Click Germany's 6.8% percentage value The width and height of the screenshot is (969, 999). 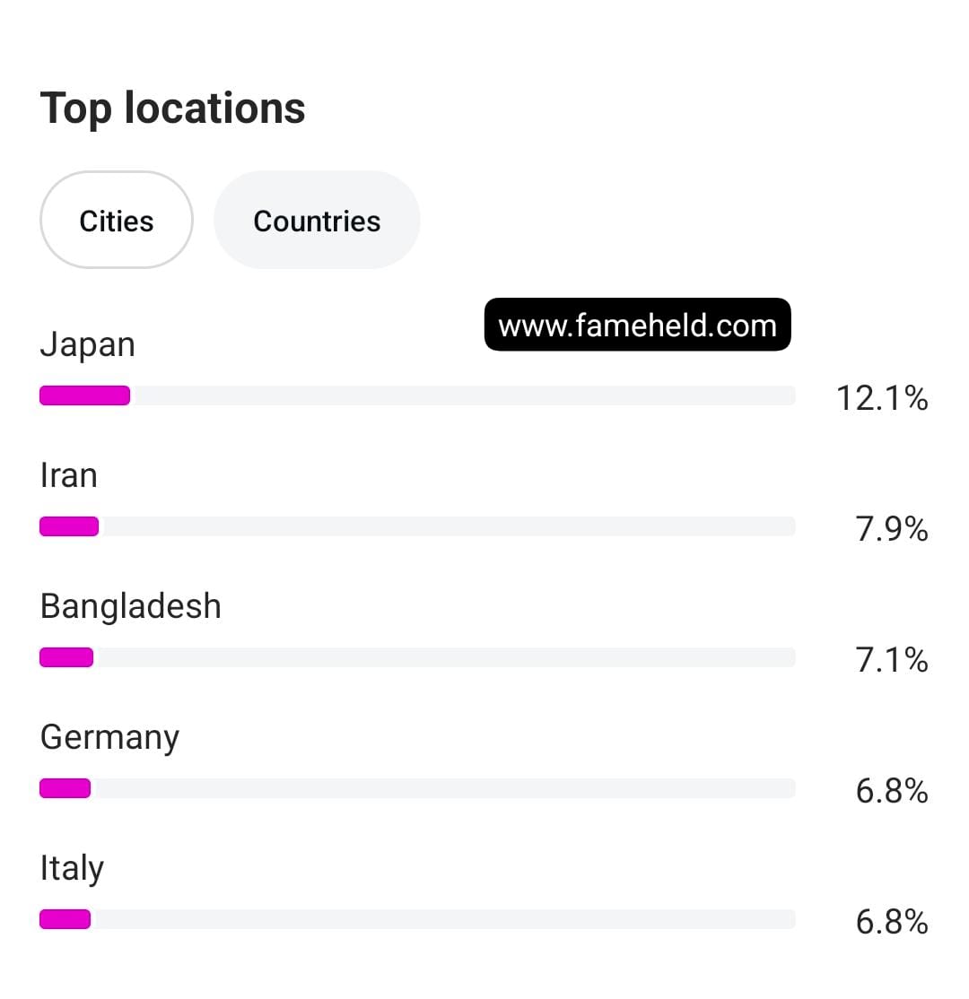pos(892,791)
